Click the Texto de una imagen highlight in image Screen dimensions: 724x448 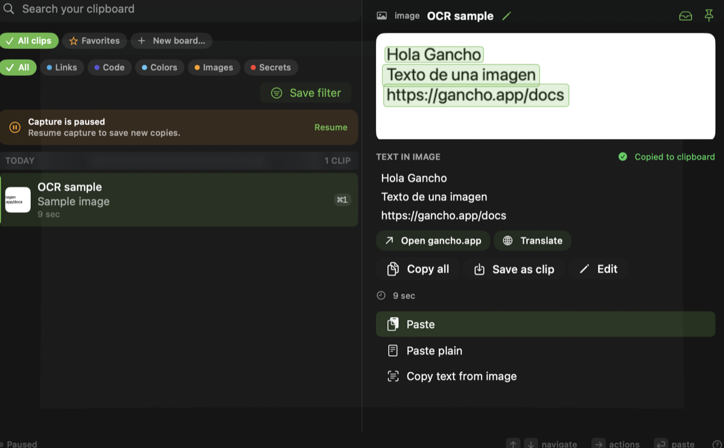(461, 75)
